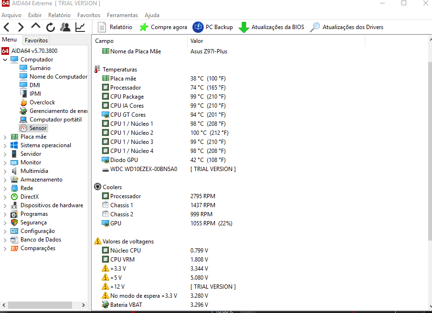Open the graph chart icon in the toolbar
The height and width of the screenshot is (313, 432).
pyautogui.click(x=80, y=27)
